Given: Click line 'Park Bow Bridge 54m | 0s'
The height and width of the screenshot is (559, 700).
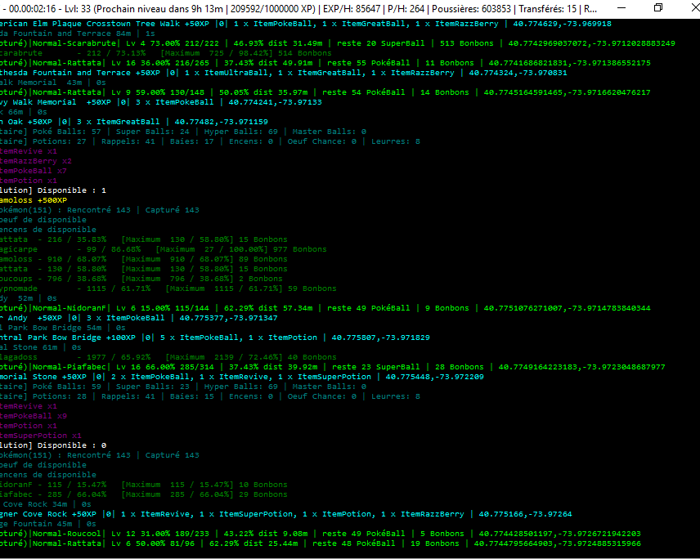Looking at the screenshot, I should click(63, 328).
